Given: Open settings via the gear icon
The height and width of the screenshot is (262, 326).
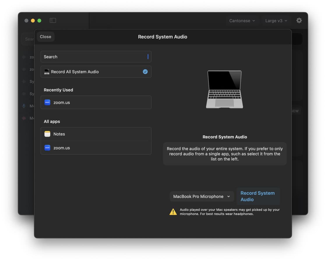Looking at the screenshot, I should 299,20.
